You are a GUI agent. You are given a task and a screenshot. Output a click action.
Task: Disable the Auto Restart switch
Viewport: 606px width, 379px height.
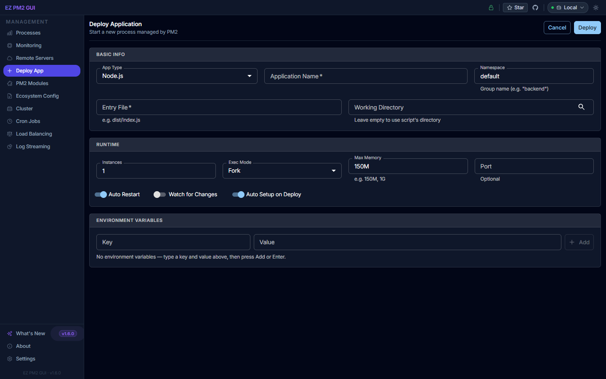[x=101, y=195]
